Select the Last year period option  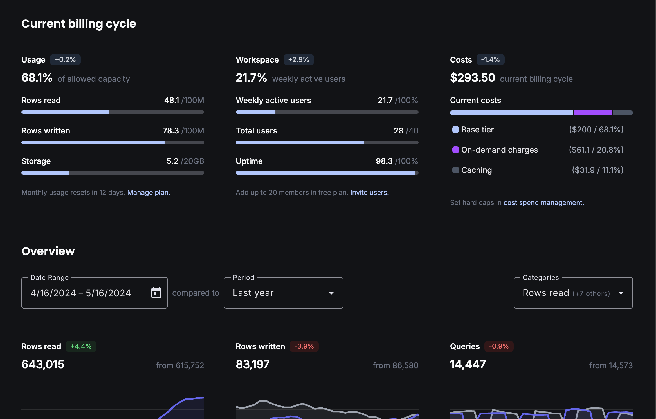click(x=253, y=293)
